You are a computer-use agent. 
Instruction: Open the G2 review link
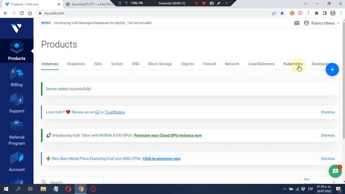pyautogui.click(x=97, y=112)
